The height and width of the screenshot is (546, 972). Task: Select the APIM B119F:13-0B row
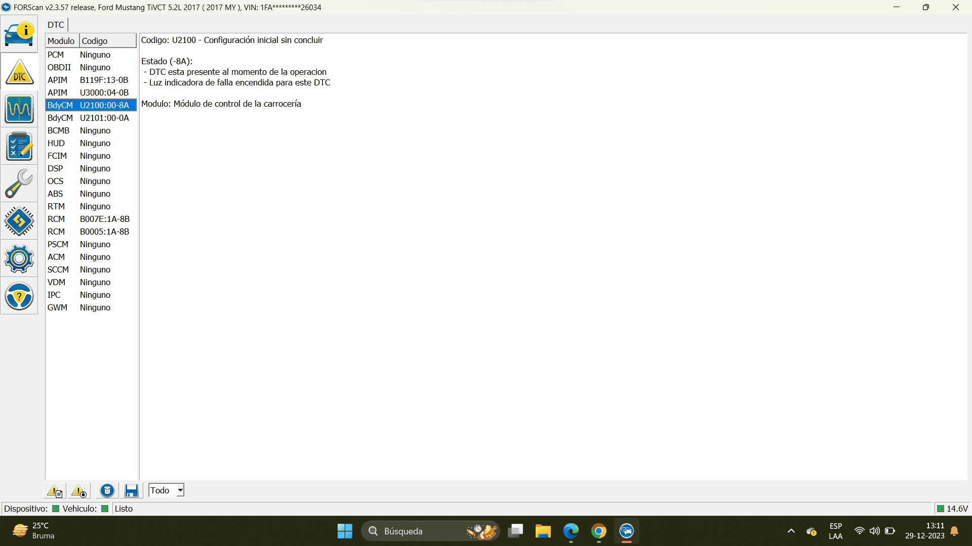coord(91,80)
